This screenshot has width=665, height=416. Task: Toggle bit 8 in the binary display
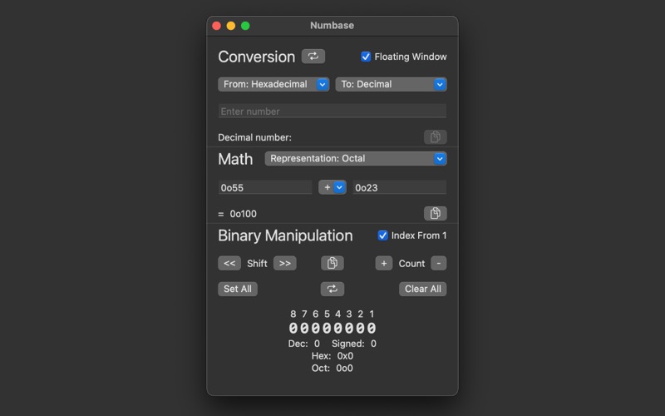pos(293,328)
